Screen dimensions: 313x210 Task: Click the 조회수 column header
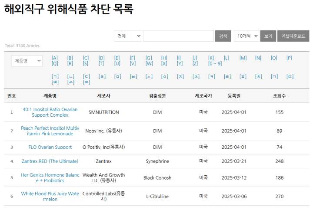279,96
